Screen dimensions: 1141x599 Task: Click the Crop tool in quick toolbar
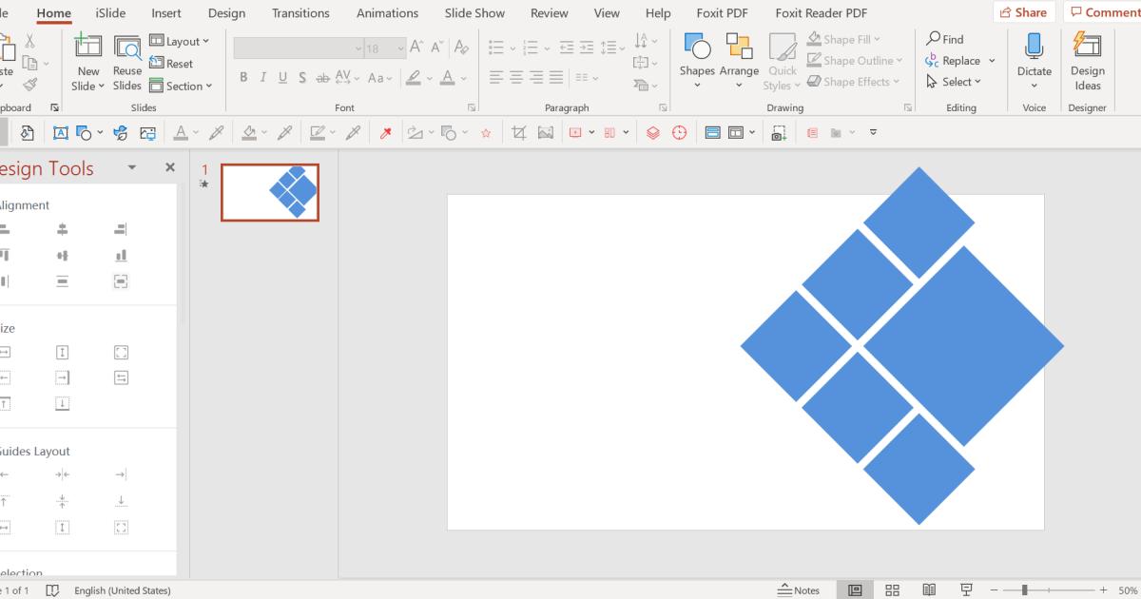pyautogui.click(x=518, y=133)
